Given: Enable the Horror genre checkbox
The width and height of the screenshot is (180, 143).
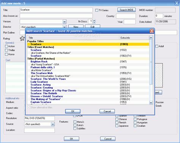Looking at the screenshot, I should pos(6,54).
